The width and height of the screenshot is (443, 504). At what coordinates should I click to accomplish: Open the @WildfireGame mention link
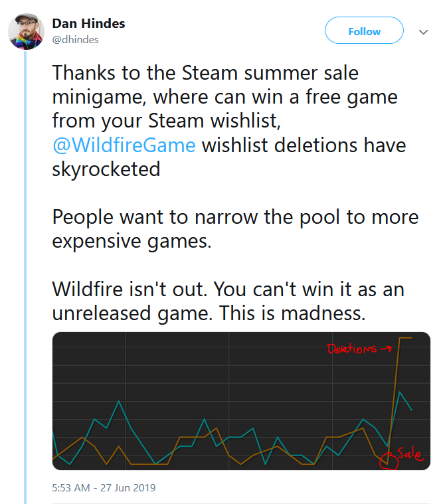124,145
